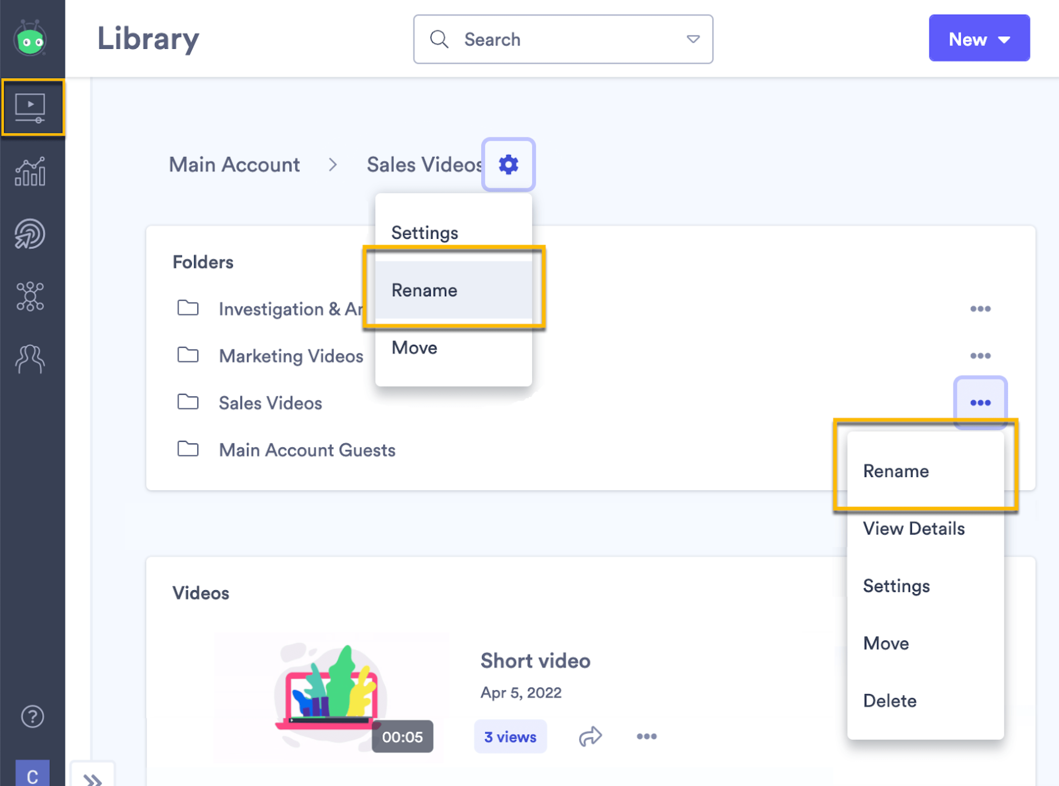1059x786 pixels.
Task: Click the gear icon beside Sales Videos
Action: coord(508,164)
